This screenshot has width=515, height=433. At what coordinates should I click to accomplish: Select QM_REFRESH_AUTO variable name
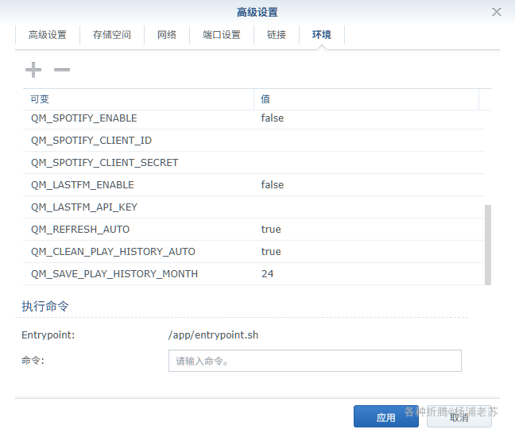80,230
